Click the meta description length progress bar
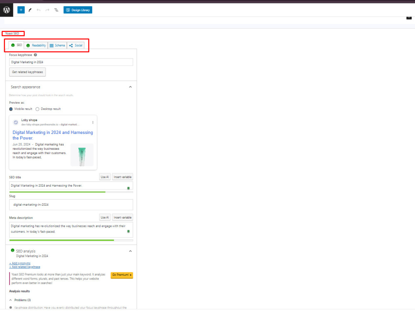The width and height of the screenshot is (415, 311). [71, 240]
